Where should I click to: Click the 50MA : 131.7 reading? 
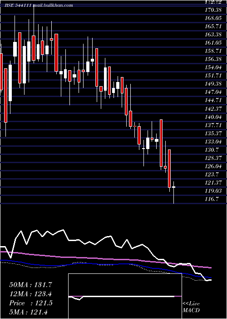click(30, 285)
